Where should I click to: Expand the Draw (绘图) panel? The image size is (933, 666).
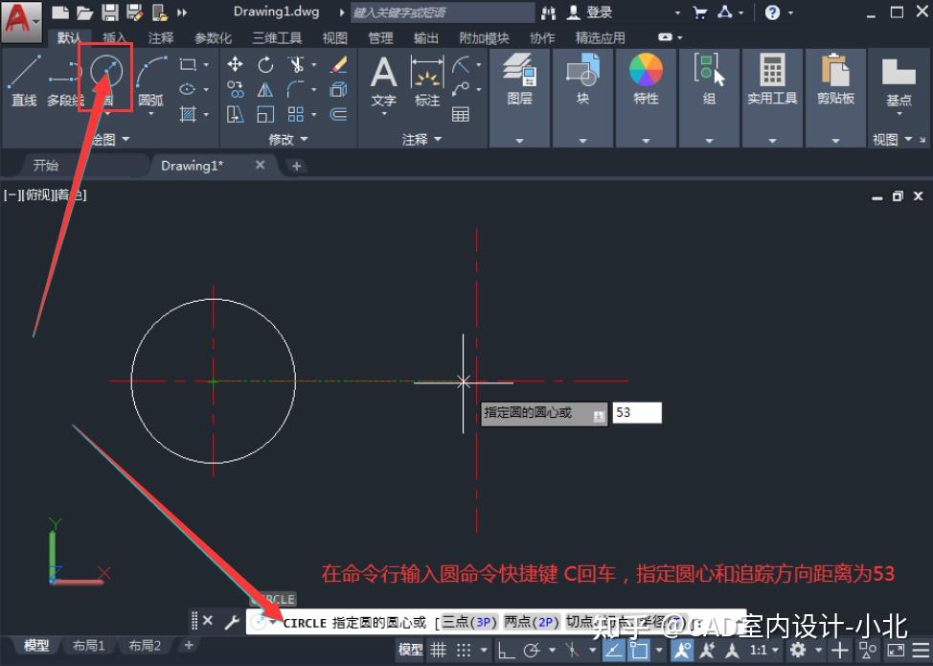click(111, 139)
